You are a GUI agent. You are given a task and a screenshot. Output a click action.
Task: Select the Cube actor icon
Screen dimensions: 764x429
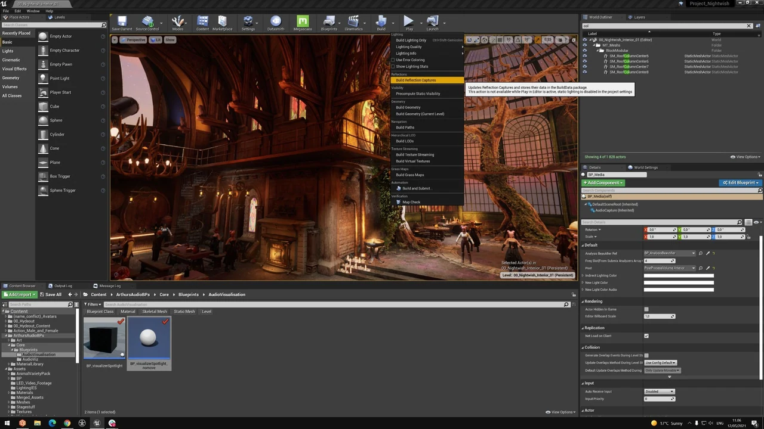[x=43, y=106]
